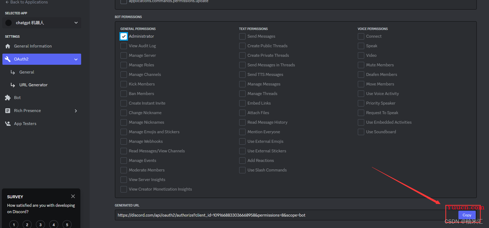Check Read Message History
Image resolution: width=489 pixels, height=228 pixels.
pos(242,122)
